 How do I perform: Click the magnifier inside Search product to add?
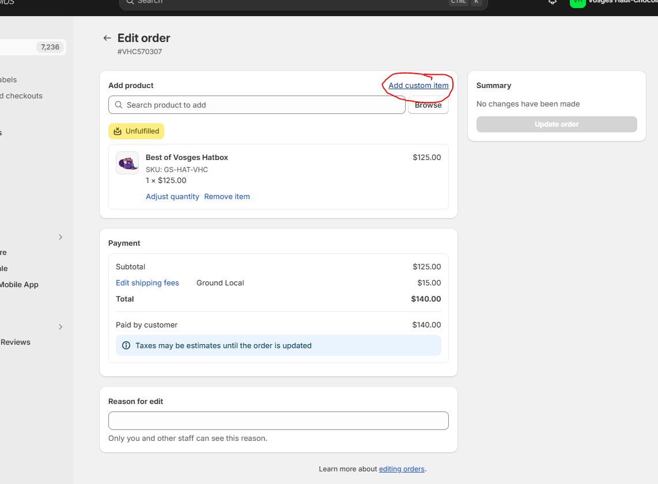coord(118,105)
